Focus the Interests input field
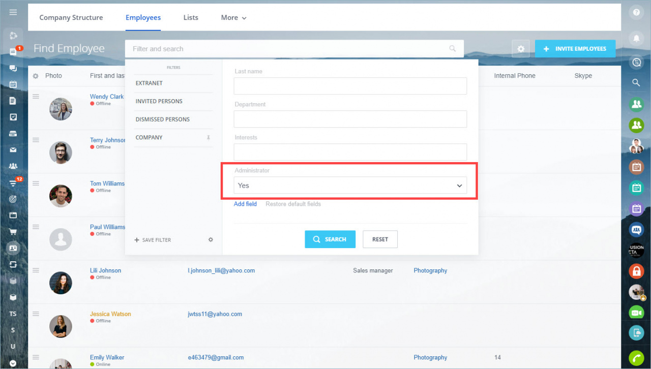The height and width of the screenshot is (369, 651). [x=350, y=152]
